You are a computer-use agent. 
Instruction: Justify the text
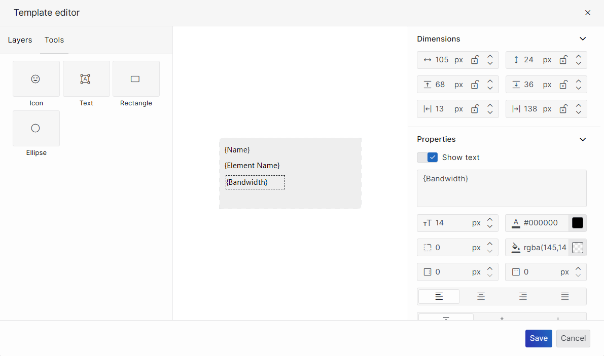pos(565,296)
